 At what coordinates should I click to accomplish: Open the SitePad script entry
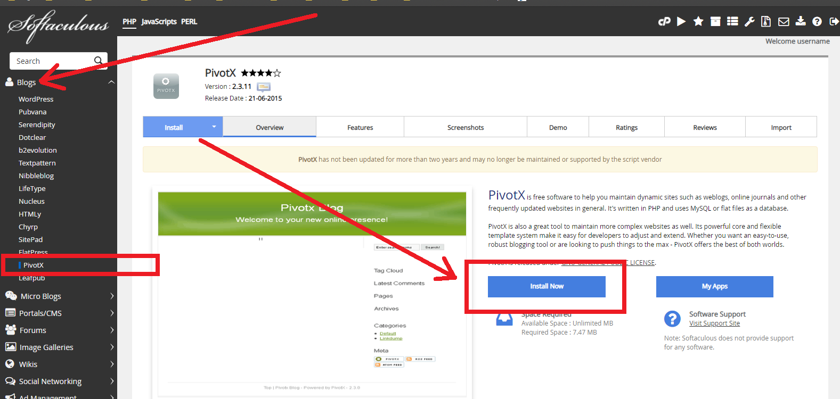[30, 239]
